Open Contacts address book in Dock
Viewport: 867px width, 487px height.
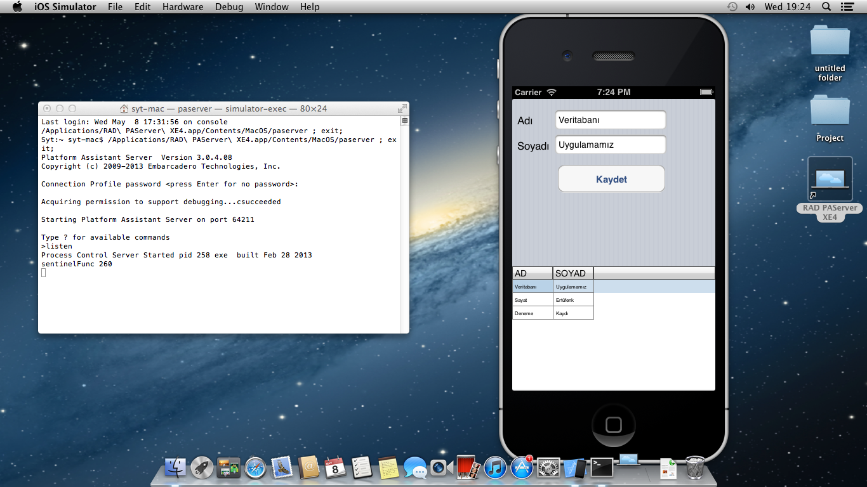(308, 467)
